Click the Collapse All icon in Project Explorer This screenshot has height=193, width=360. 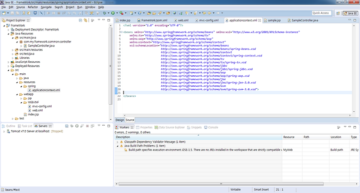pyautogui.click(x=80, y=20)
